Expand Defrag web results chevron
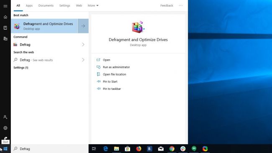The height and width of the screenshot is (153, 272). 83,60
